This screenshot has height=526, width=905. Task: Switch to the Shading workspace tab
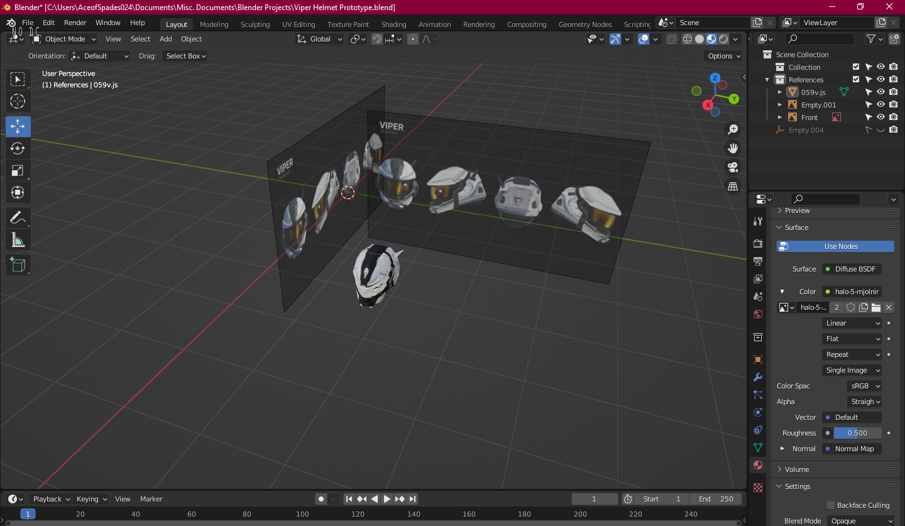click(x=393, y=25)
